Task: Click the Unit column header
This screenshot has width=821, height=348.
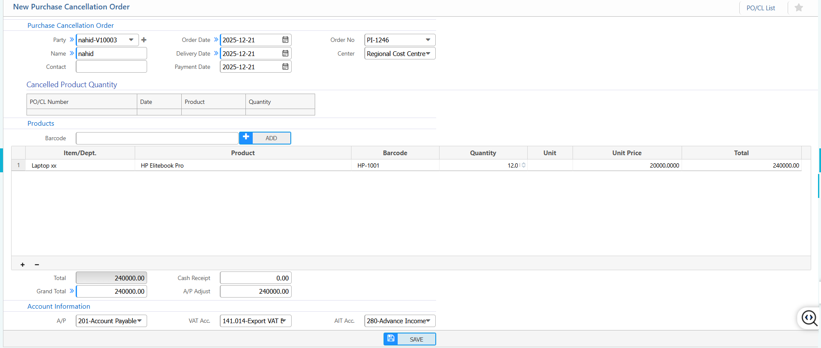Action: click(550, 153)
